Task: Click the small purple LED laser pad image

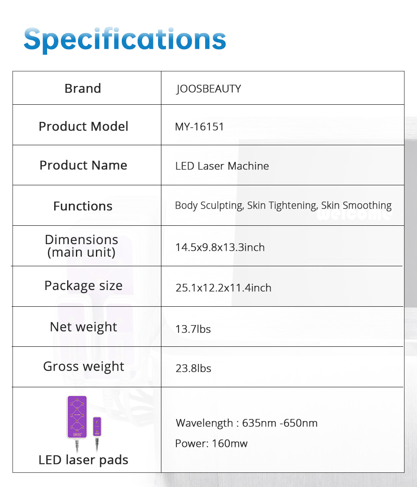Action: (x=97, y=426)
